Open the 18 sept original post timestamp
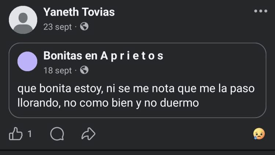The width and height of the screenshot is (275, 155). click(58, 71)
